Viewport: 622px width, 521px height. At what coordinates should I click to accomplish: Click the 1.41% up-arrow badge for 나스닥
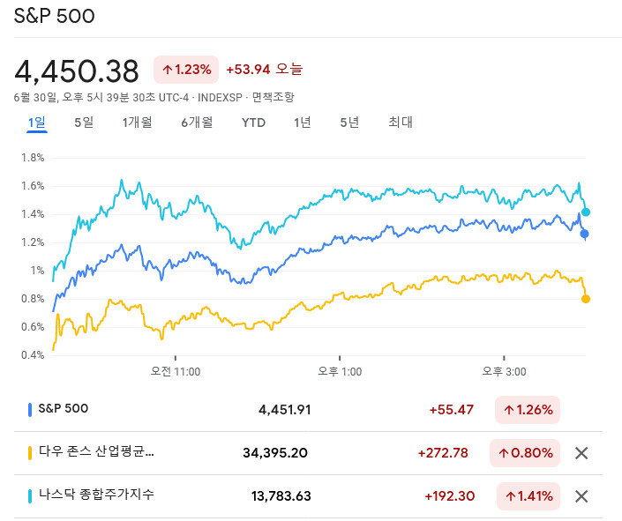(x=528, y=495)
